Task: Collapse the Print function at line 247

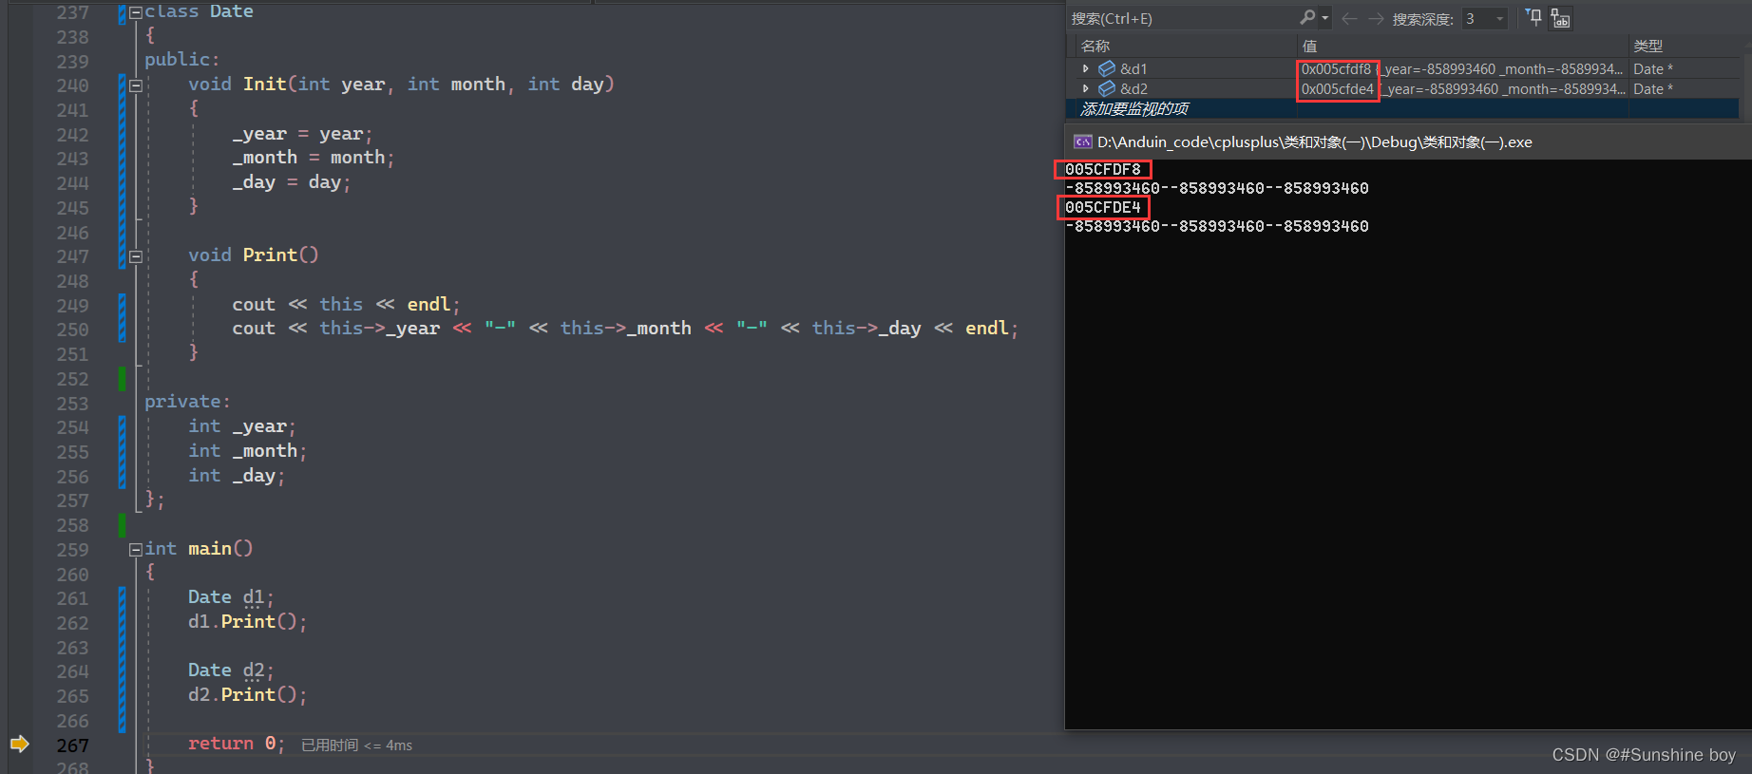Action: (136, 256)
